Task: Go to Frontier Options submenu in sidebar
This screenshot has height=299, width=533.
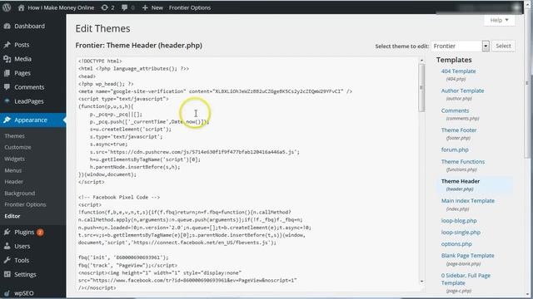Action: (26, 204)
